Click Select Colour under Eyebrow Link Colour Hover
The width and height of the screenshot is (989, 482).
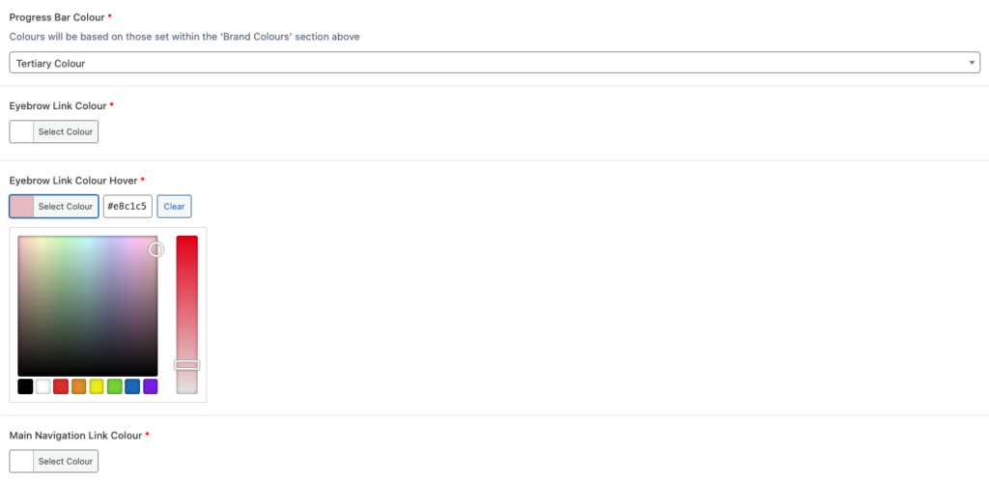(66, 206)
